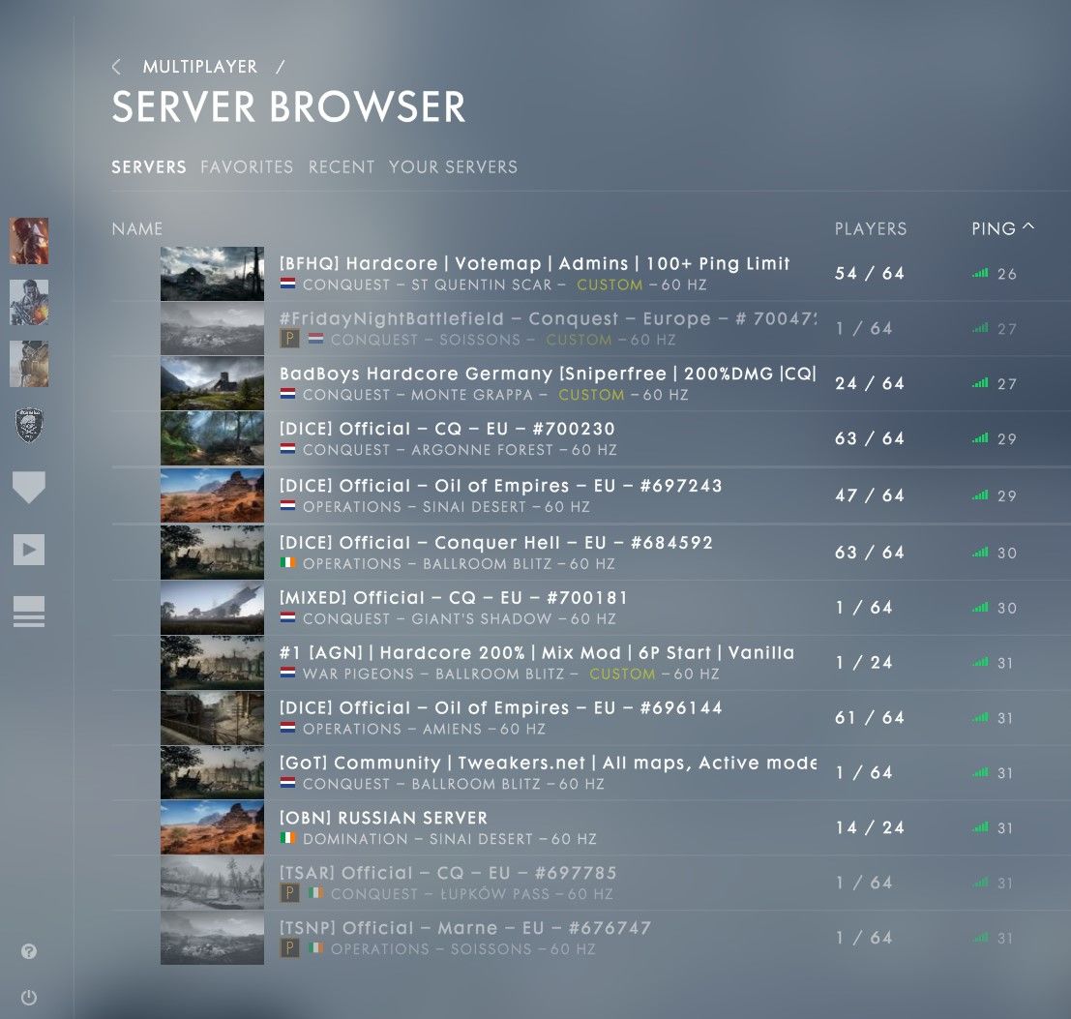Click the '14 / 24' player count
The width and height of the screenshot is (1071, 1019).
[x=870, y=827]
